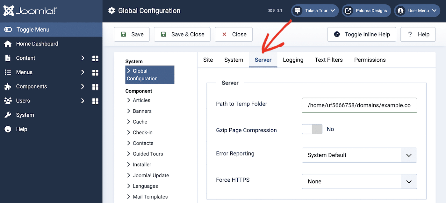
Task: Click the User Menu avatar icon
Action: 400,10
